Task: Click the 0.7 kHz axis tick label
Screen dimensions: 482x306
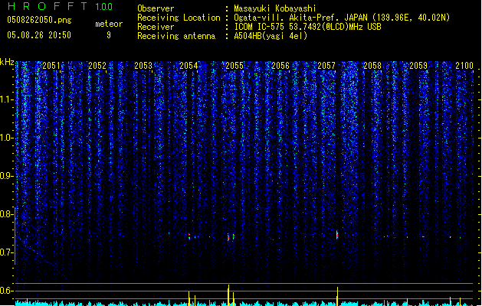Action: [6, 252]
